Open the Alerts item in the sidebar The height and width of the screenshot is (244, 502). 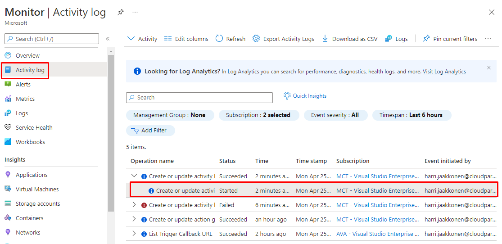23,84
